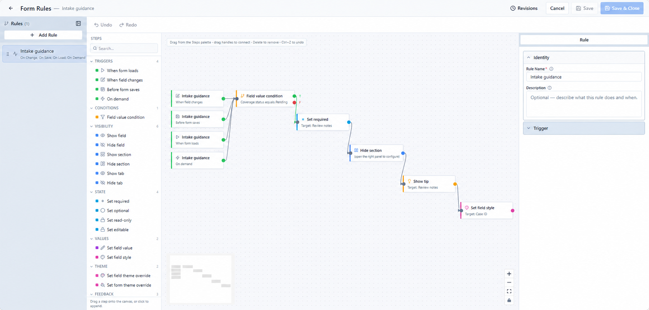Zoom in on the canvas

(509, 274)
